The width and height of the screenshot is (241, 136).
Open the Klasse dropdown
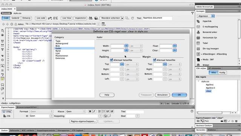pos(75,111)
